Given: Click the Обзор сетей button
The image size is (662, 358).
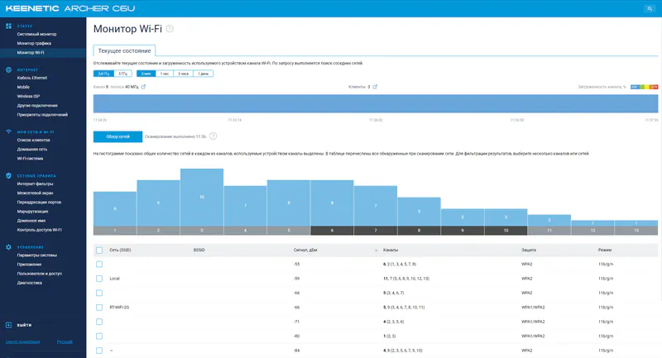Looking at the screenshot, I should coord(118,136).
